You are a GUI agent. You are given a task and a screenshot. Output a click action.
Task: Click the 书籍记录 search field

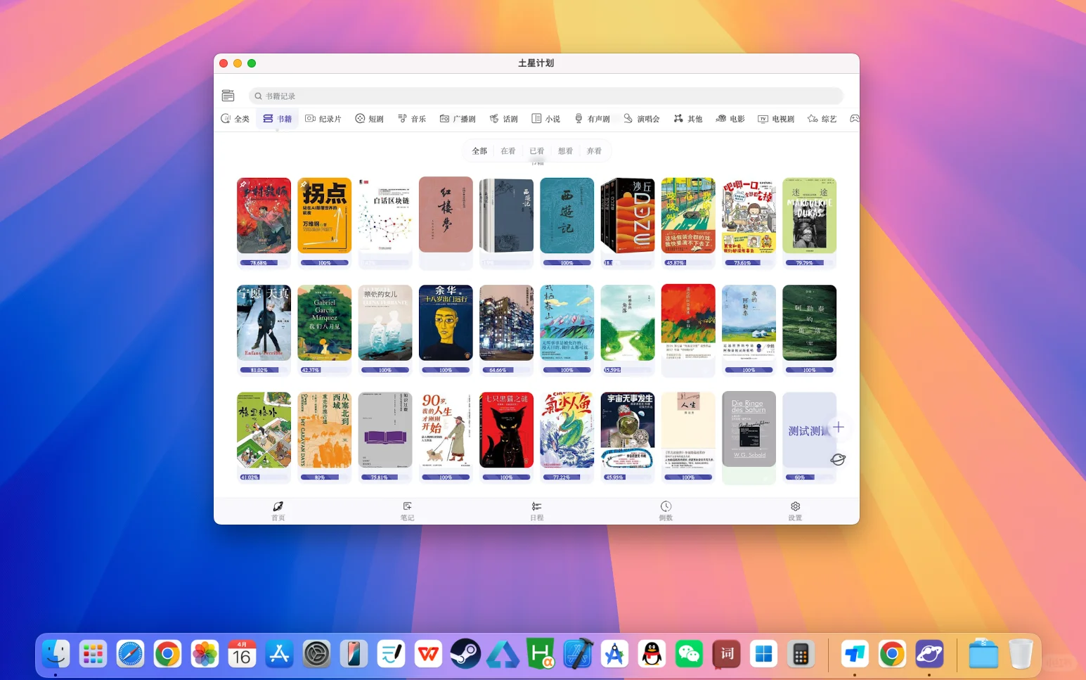[545, 96]
